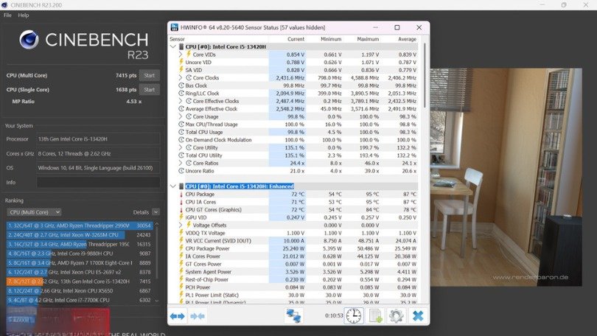Click the chip icon of the Enhanced CPU group
Screen dimensions: 597x336
[181, 186]
